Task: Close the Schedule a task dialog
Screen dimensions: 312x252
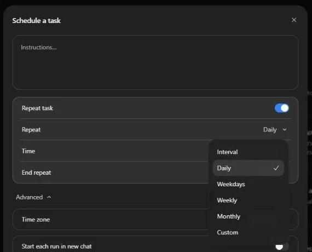Action: [x=294, y=20]
